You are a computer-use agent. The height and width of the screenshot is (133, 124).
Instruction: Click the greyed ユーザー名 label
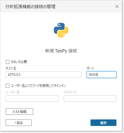pos(12,92)
